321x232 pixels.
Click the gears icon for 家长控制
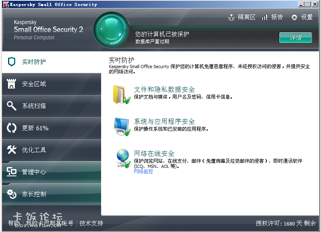pos(12,194)
